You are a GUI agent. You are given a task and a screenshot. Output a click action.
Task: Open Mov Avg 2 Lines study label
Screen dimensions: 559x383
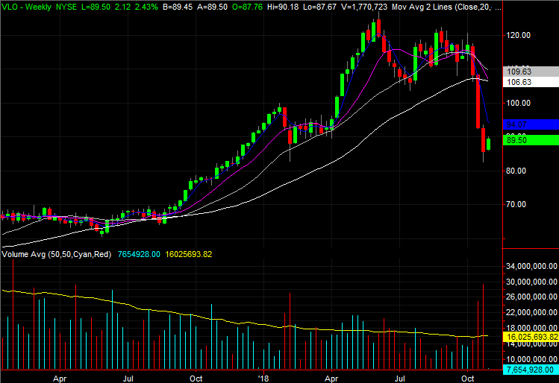[x=446, y=7]
